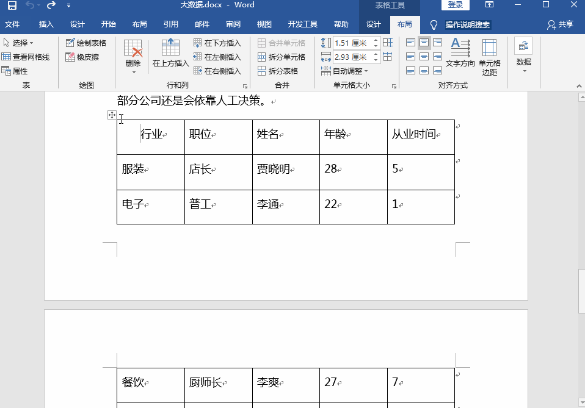Open the Mailings (邮件) ribbon tab
The height and width of the screenshot is (408, 585).
pyautogui.click(x=202, y=24)
